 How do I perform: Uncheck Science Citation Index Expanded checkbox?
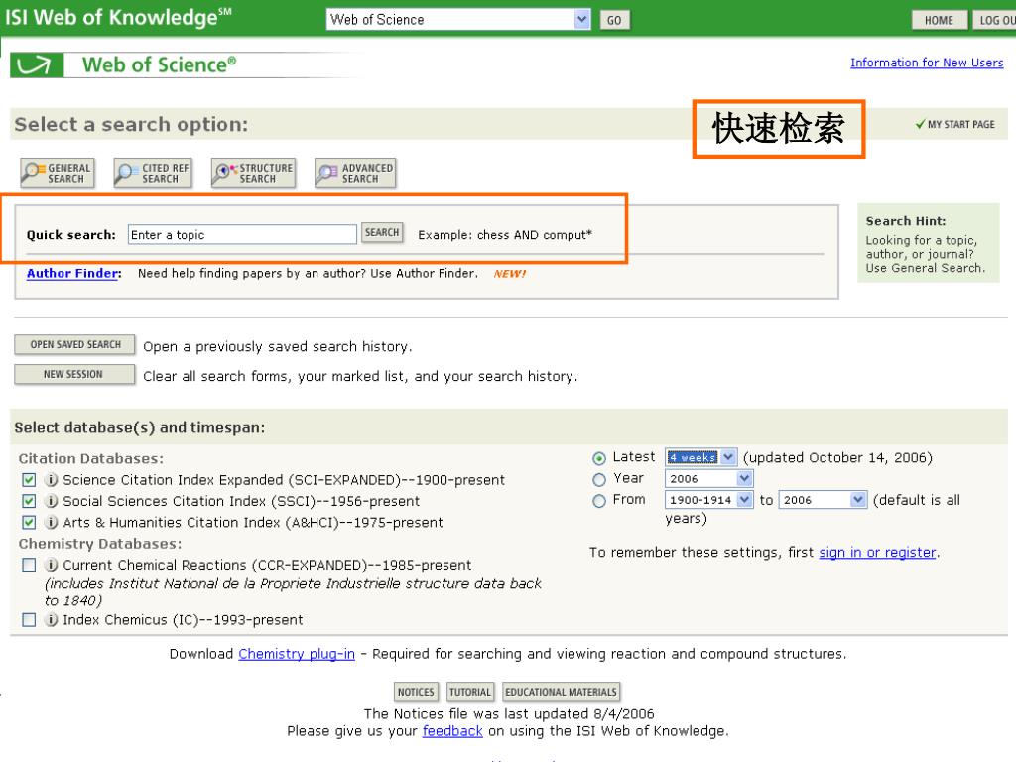pos(29,480)
